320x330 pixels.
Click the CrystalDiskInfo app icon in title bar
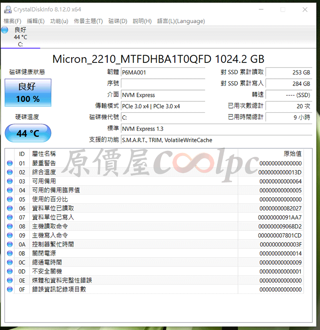(x=8, y=9)
